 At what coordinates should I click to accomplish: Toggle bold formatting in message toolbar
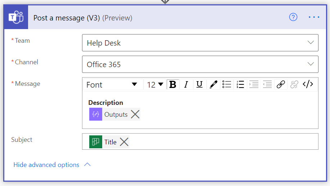(173, 84)
